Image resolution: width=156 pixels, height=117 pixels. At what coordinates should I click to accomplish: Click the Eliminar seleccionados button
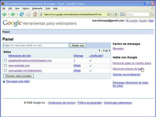pyautogui.click(x=19, y=76)
